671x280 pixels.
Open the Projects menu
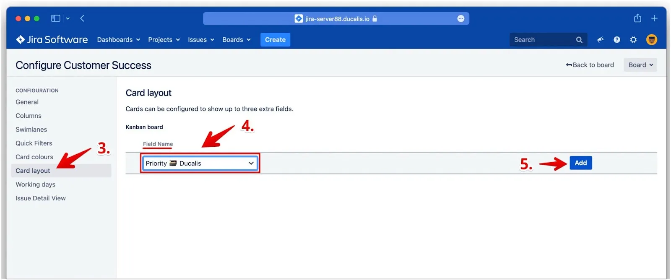(x=164, y=39)
